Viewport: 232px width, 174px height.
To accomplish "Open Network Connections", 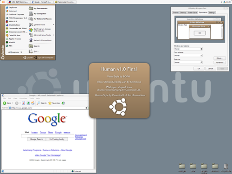I will tap(40, 40).
